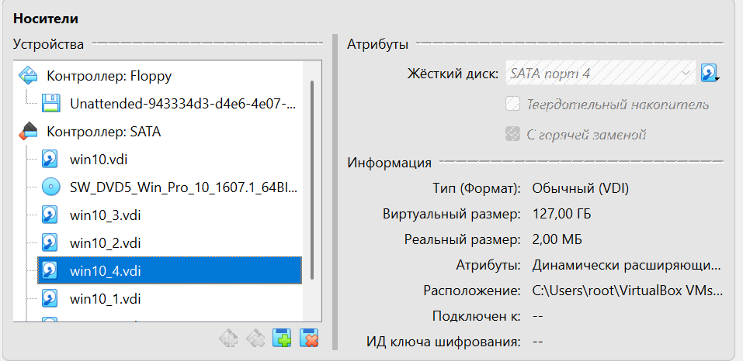This screenshot has width=743, height=361.
Task: Click the floppy disk icon beside Unattended image
Action: click(50, 104)
